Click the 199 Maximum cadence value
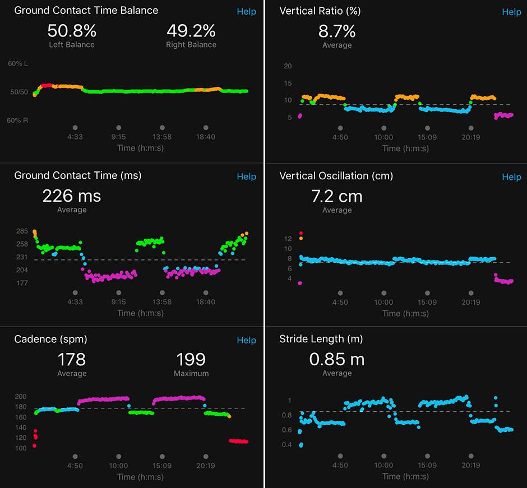This screenshot has width=527, height=488. pos(191,360)
